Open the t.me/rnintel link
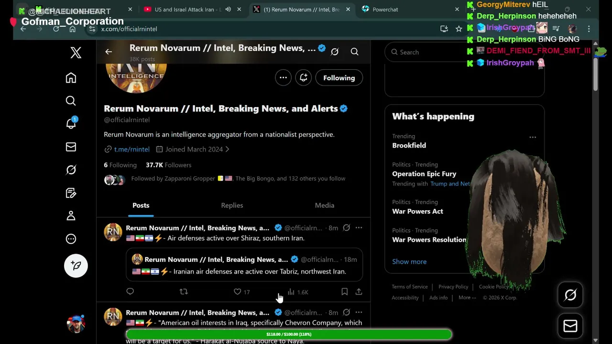The width and height of the screenshot is (612, 344). [132, 149]
